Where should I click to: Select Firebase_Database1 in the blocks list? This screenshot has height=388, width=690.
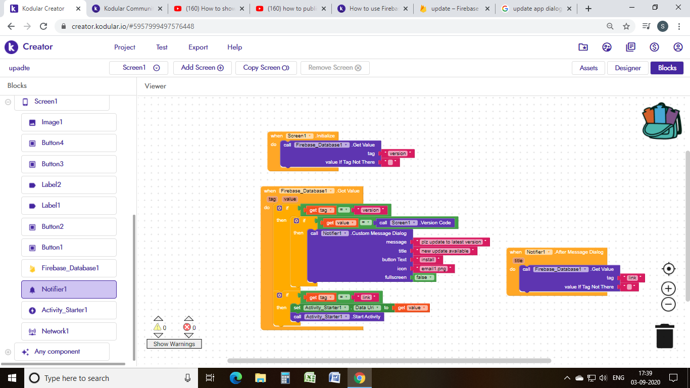69,268
